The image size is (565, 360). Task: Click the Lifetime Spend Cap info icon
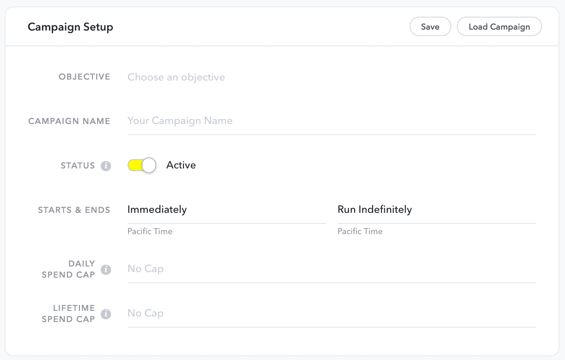pos(106,314)
